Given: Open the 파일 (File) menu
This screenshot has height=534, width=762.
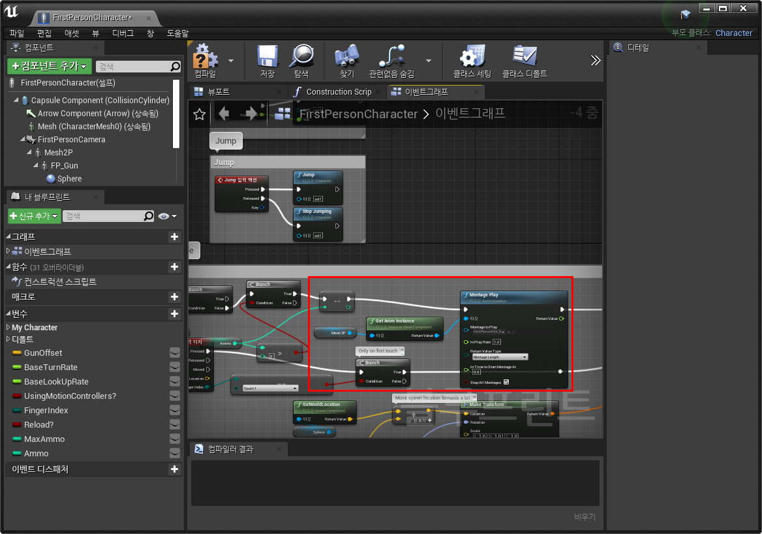Looking at the screenshot, I should coord(16,33).
